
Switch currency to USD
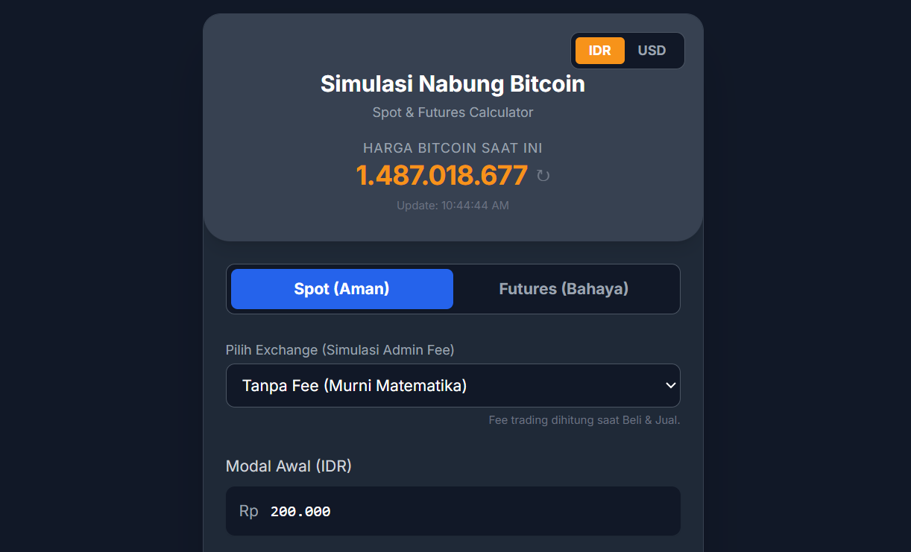(x=652, y=51)
